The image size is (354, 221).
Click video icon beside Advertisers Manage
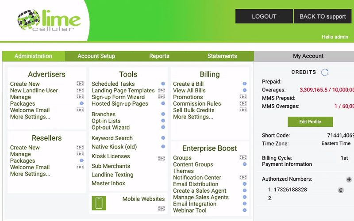(x=80, y=97)
